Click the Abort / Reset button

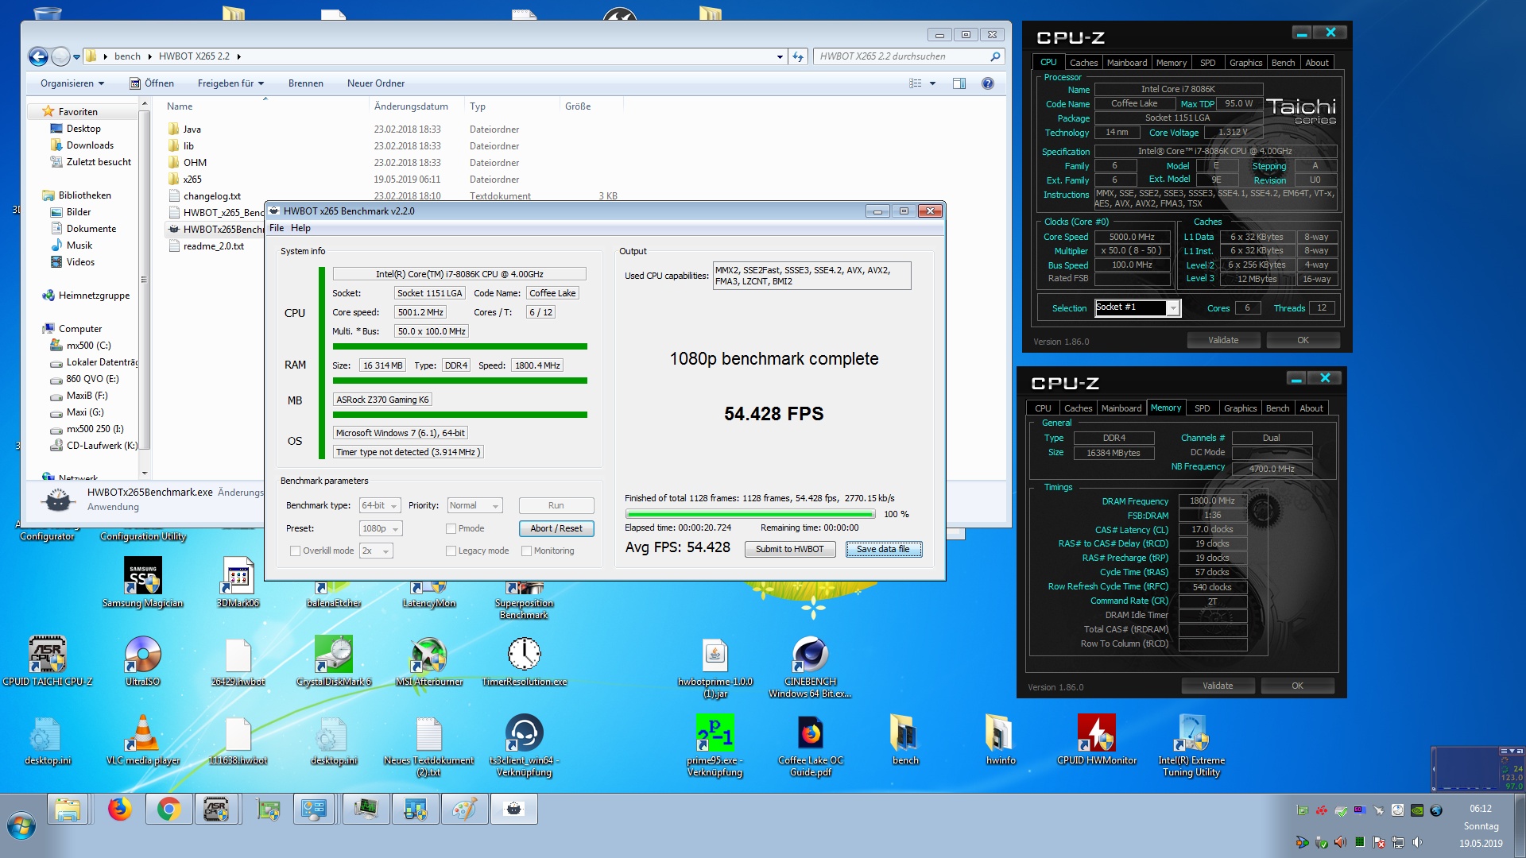point(556,528)
